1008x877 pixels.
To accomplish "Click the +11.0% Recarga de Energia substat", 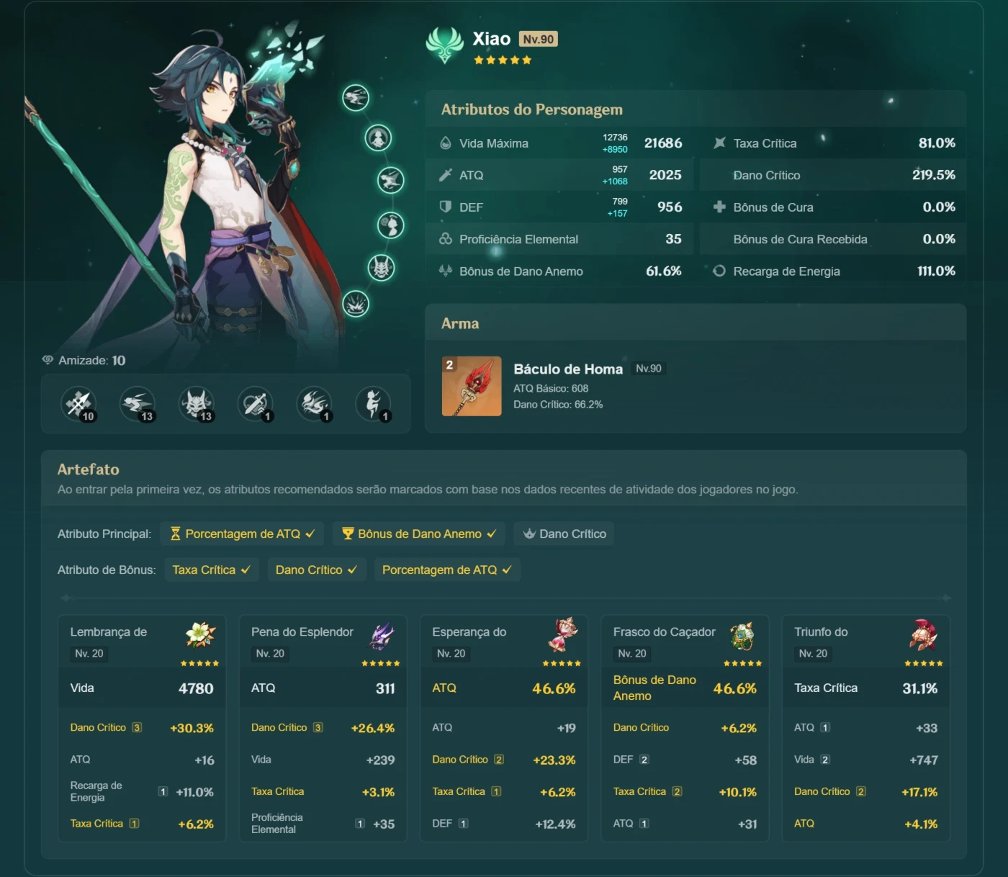I will click(194, 792).
